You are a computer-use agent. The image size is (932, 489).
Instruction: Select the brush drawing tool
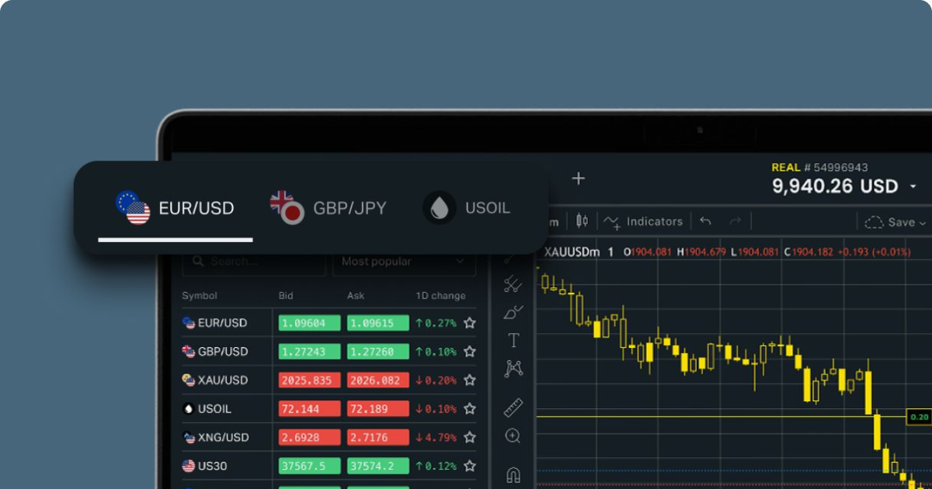(513, 310)
